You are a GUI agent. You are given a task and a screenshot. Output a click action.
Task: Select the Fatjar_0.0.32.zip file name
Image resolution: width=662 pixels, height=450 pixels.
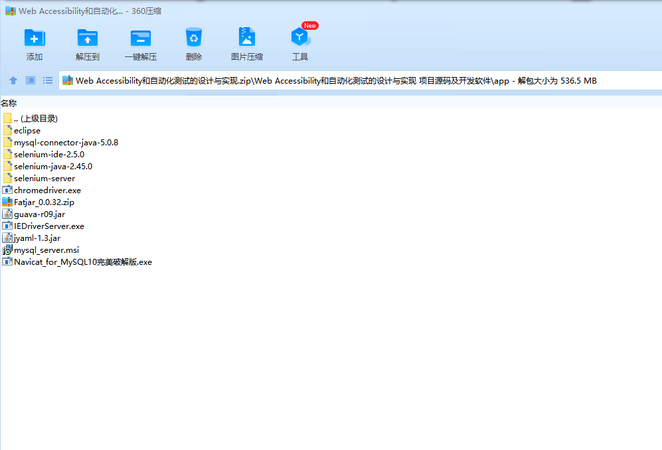point(44,202)
